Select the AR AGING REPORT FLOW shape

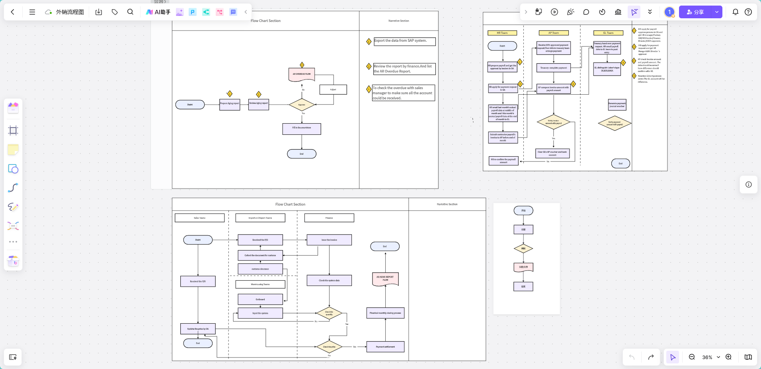click(385, 279)
